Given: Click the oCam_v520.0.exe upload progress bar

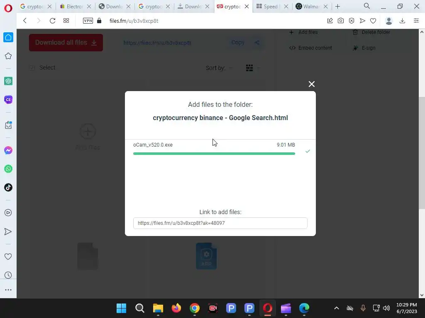Looking at the screenshot, I should pos(214,154).
